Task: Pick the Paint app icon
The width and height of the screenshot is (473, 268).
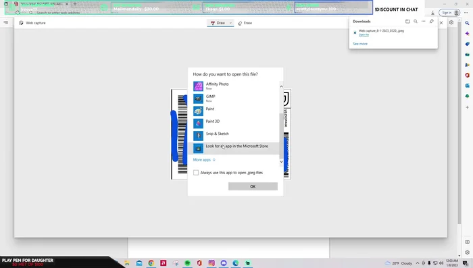Action: coord(198,111)
